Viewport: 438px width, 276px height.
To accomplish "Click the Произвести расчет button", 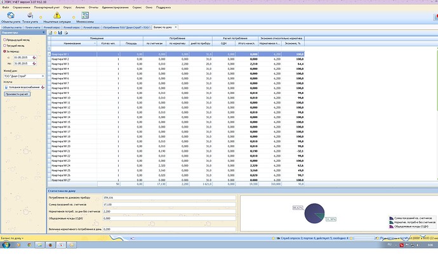I will click(x=17, y=94).
